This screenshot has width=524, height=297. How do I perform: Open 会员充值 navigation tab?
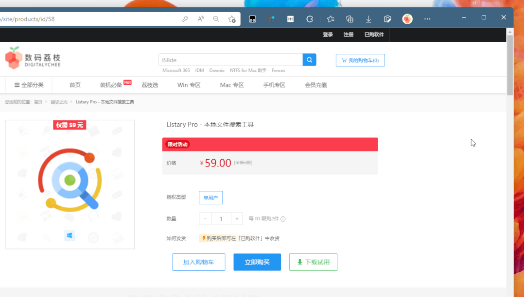(316, 85)
